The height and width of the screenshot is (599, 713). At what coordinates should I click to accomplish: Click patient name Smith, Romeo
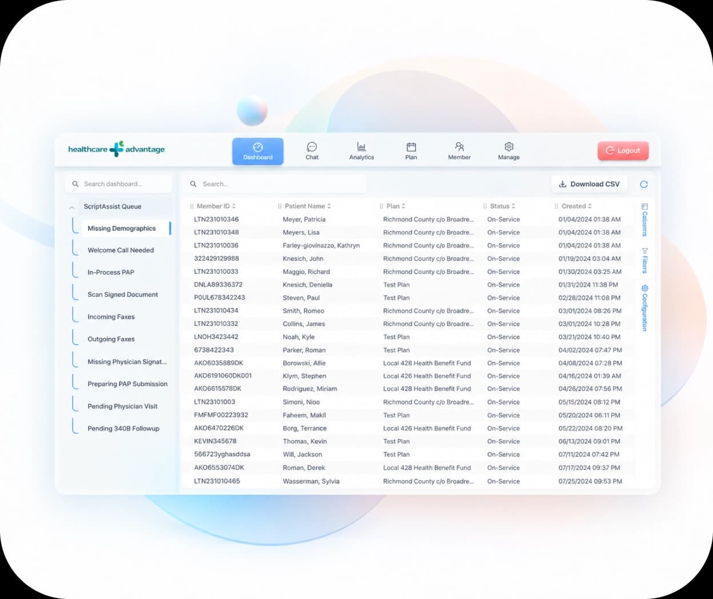tap(303, 311)
